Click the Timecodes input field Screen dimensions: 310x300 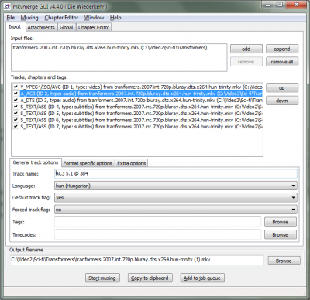[158, 235]
